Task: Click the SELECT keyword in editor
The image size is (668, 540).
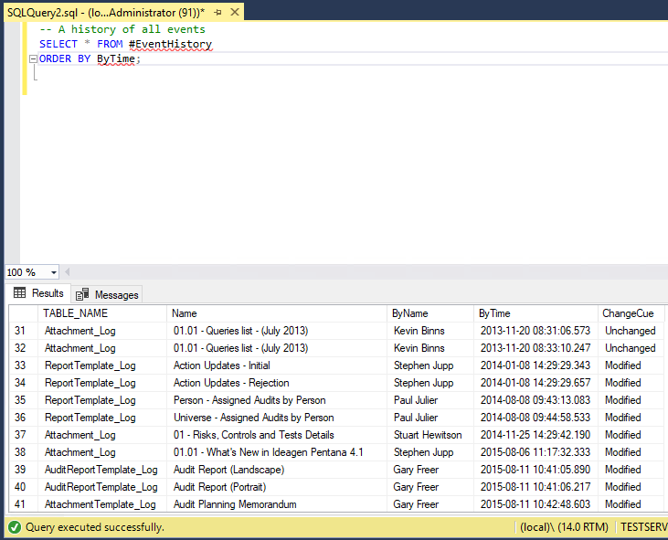Action: click(x=58, y=44)
